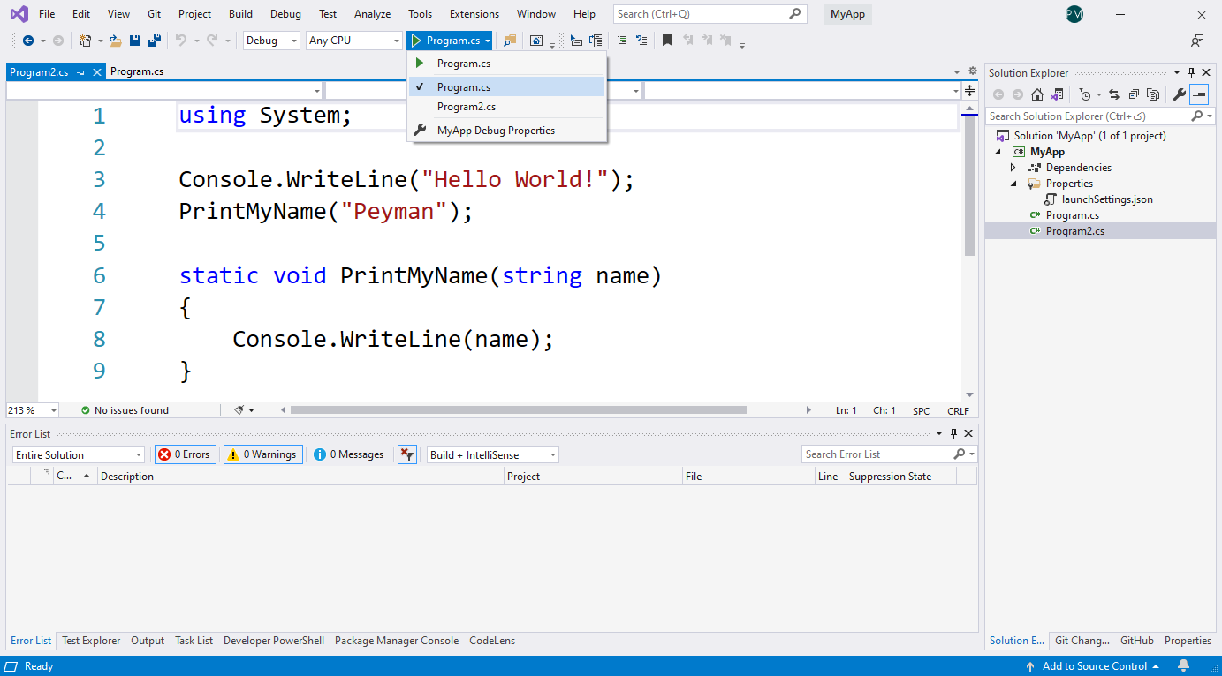Click the editor split window handle
The image size is (1222, 676).
[x=969, y=90]
